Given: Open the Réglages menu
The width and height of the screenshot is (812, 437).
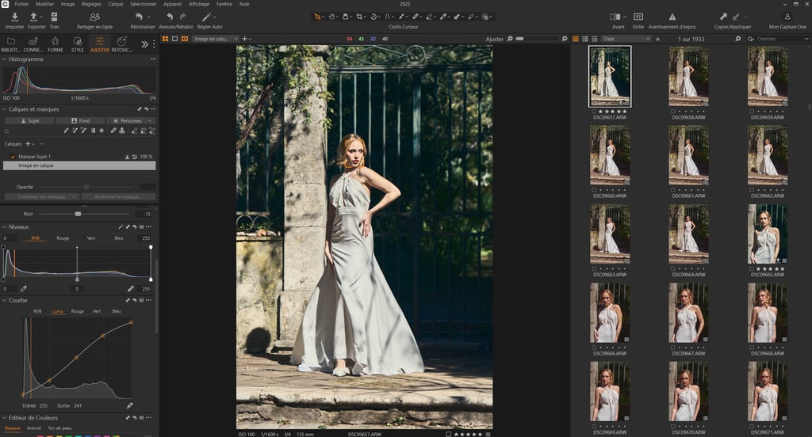Looking at the screenshot, I should 92,4.
